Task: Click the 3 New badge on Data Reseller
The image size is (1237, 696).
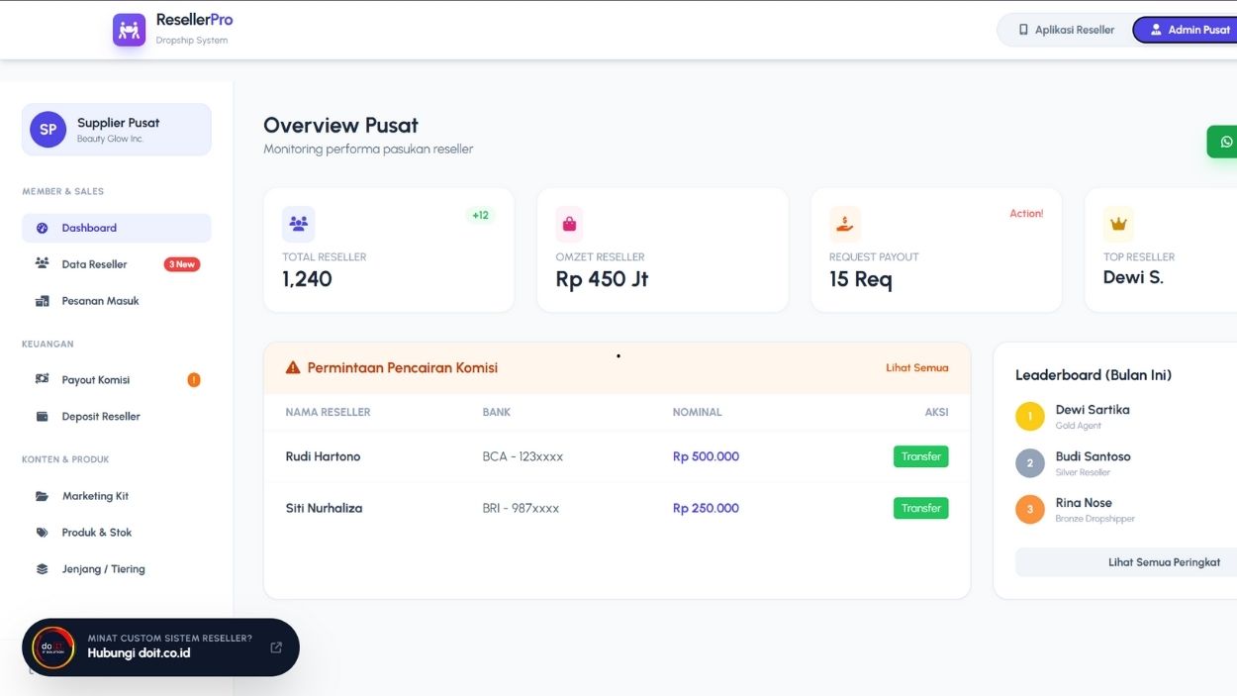Action: coord(180,263)
